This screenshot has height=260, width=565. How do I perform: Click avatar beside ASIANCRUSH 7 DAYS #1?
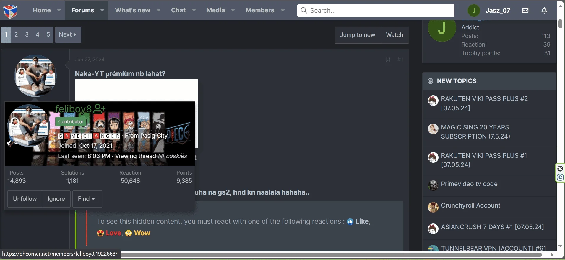(433, 228)
